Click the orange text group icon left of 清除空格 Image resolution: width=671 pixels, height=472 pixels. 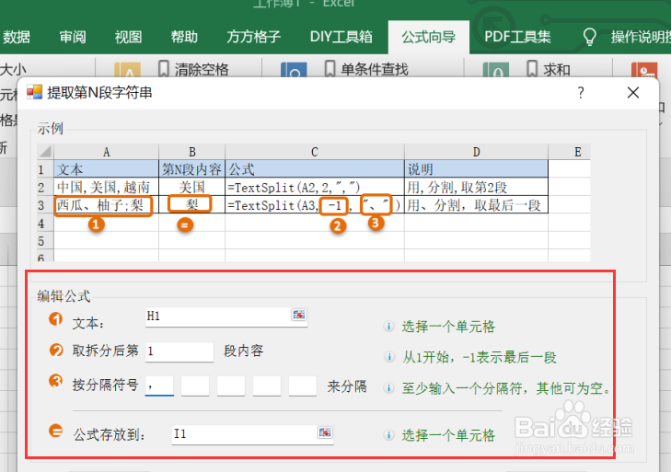[x=127, y=70]
